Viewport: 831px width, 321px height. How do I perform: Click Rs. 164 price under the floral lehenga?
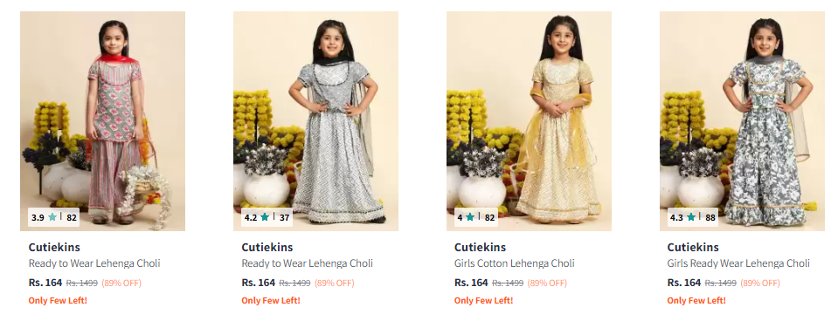tap(683, 283)
